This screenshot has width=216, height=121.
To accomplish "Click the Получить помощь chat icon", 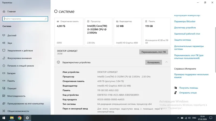I will click(x=175, y=88).
